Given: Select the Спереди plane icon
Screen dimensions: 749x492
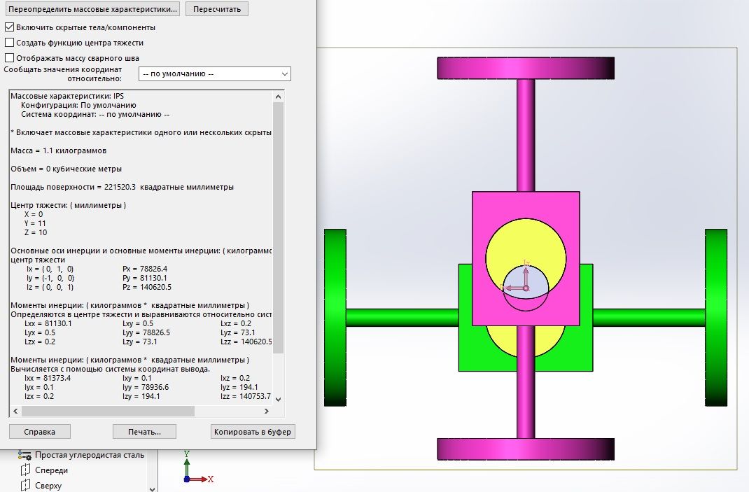Looking at the screenshot, I should [x=25, y=470].
